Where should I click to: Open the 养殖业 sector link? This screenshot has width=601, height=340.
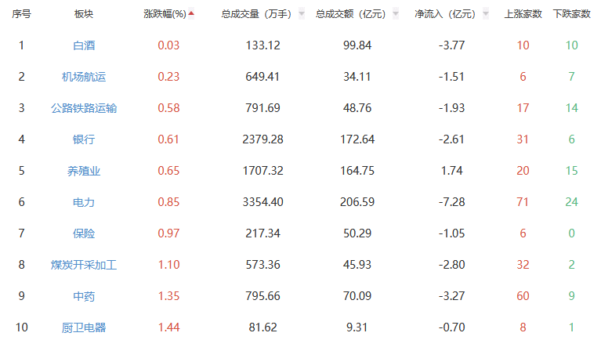pos(83,171)
